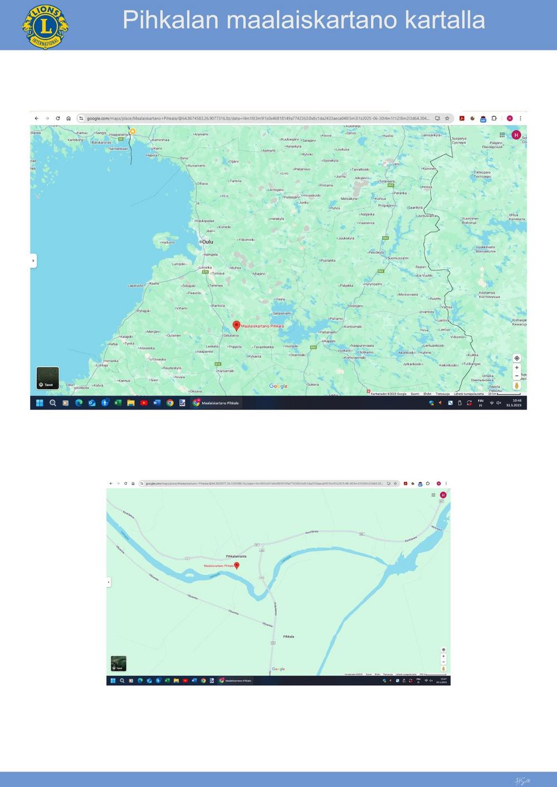Screen dimensions: 557x787
Task: Click the Lions International logo in header
Action: pyautogui.click(x=45, y=26)
